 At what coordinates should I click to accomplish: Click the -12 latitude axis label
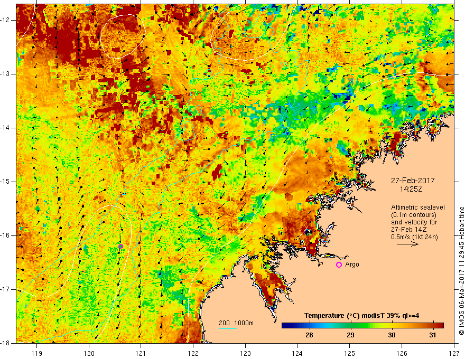(6, 20)
